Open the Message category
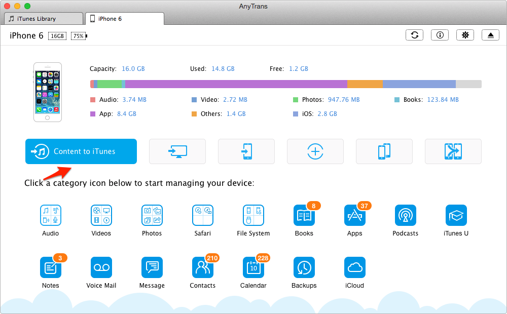 [152, 267]
